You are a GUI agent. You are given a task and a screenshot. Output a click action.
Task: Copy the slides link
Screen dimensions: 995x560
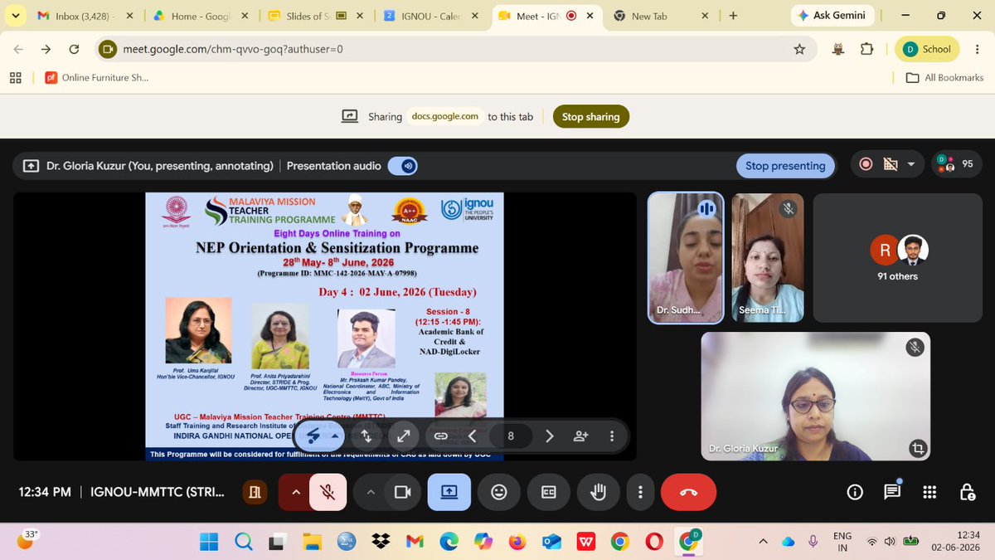[x=441, y=436]
